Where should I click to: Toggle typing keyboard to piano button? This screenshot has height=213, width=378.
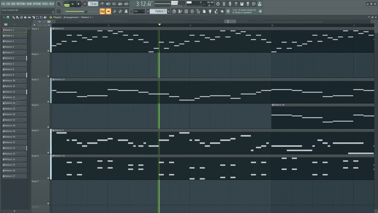tap(102, 11)
